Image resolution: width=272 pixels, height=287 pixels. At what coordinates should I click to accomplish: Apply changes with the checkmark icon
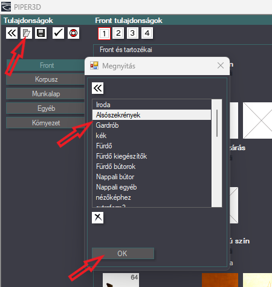(58, 33)
